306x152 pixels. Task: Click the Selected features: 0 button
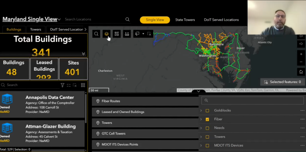282,82
